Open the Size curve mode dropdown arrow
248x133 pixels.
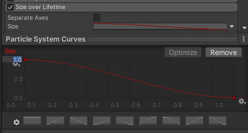pyautogui.click(x=232, y=26)
